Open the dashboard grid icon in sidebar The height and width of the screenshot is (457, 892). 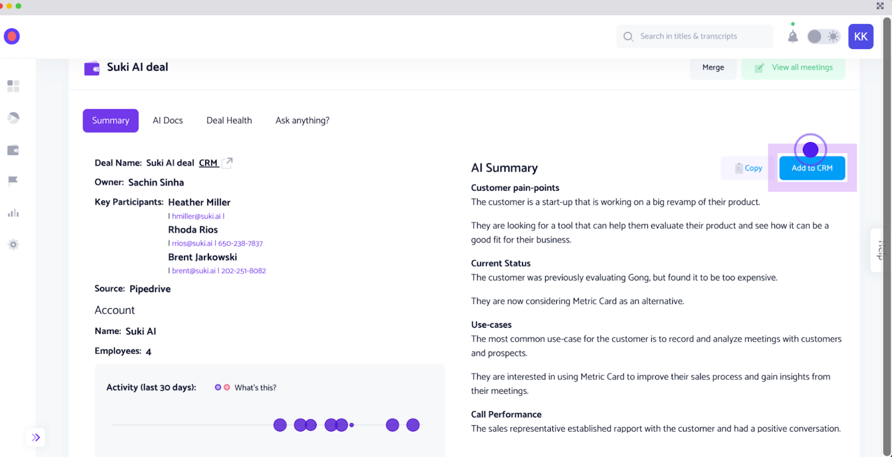(x=13, y=86)
